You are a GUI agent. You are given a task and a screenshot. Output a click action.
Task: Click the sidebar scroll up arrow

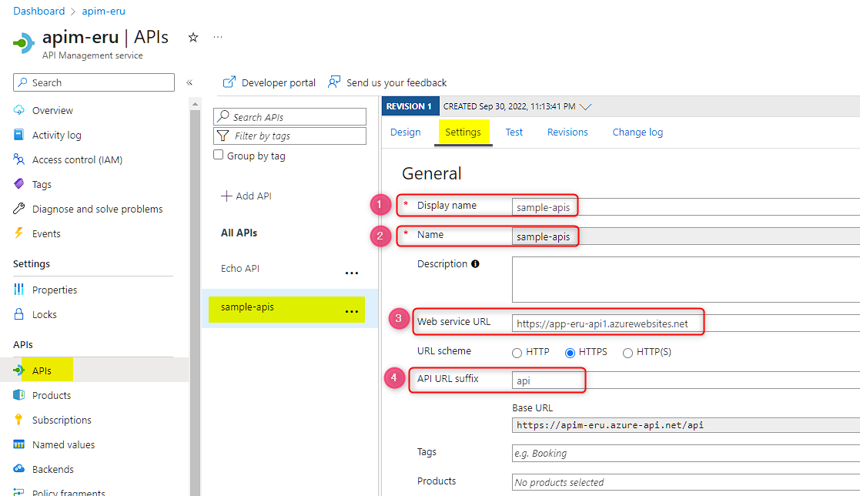click(x=195, y=104)
